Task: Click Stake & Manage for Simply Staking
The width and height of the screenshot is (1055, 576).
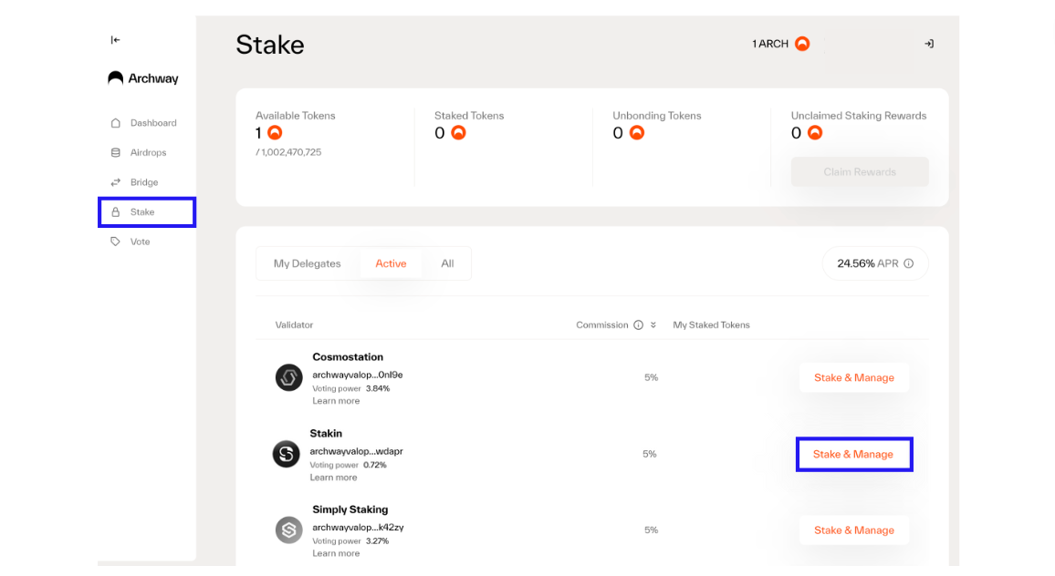Action: click(854, 530)
